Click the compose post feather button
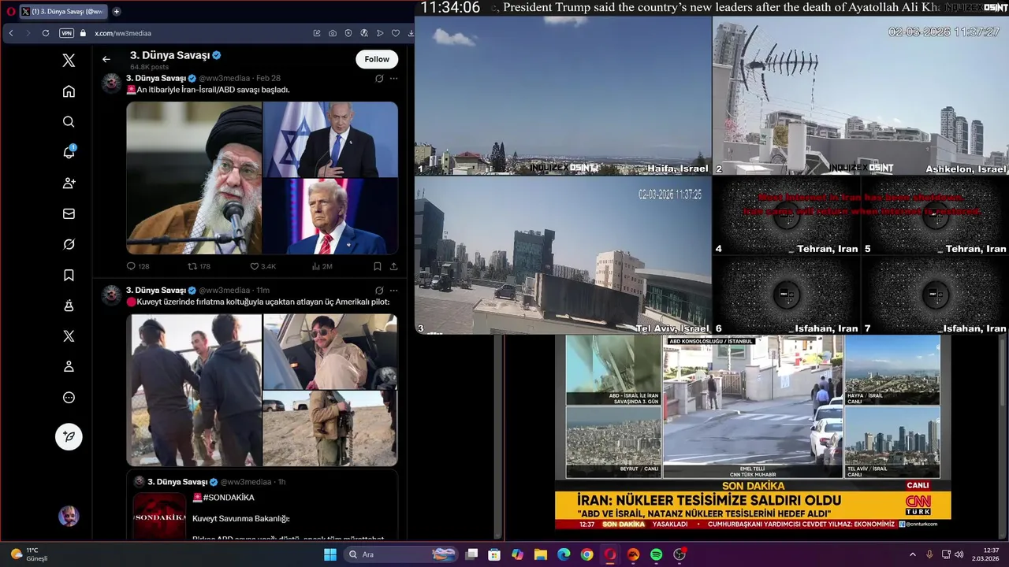This screenshot has height=567, width=1009. pyautogui.click(x=69, y=436)
